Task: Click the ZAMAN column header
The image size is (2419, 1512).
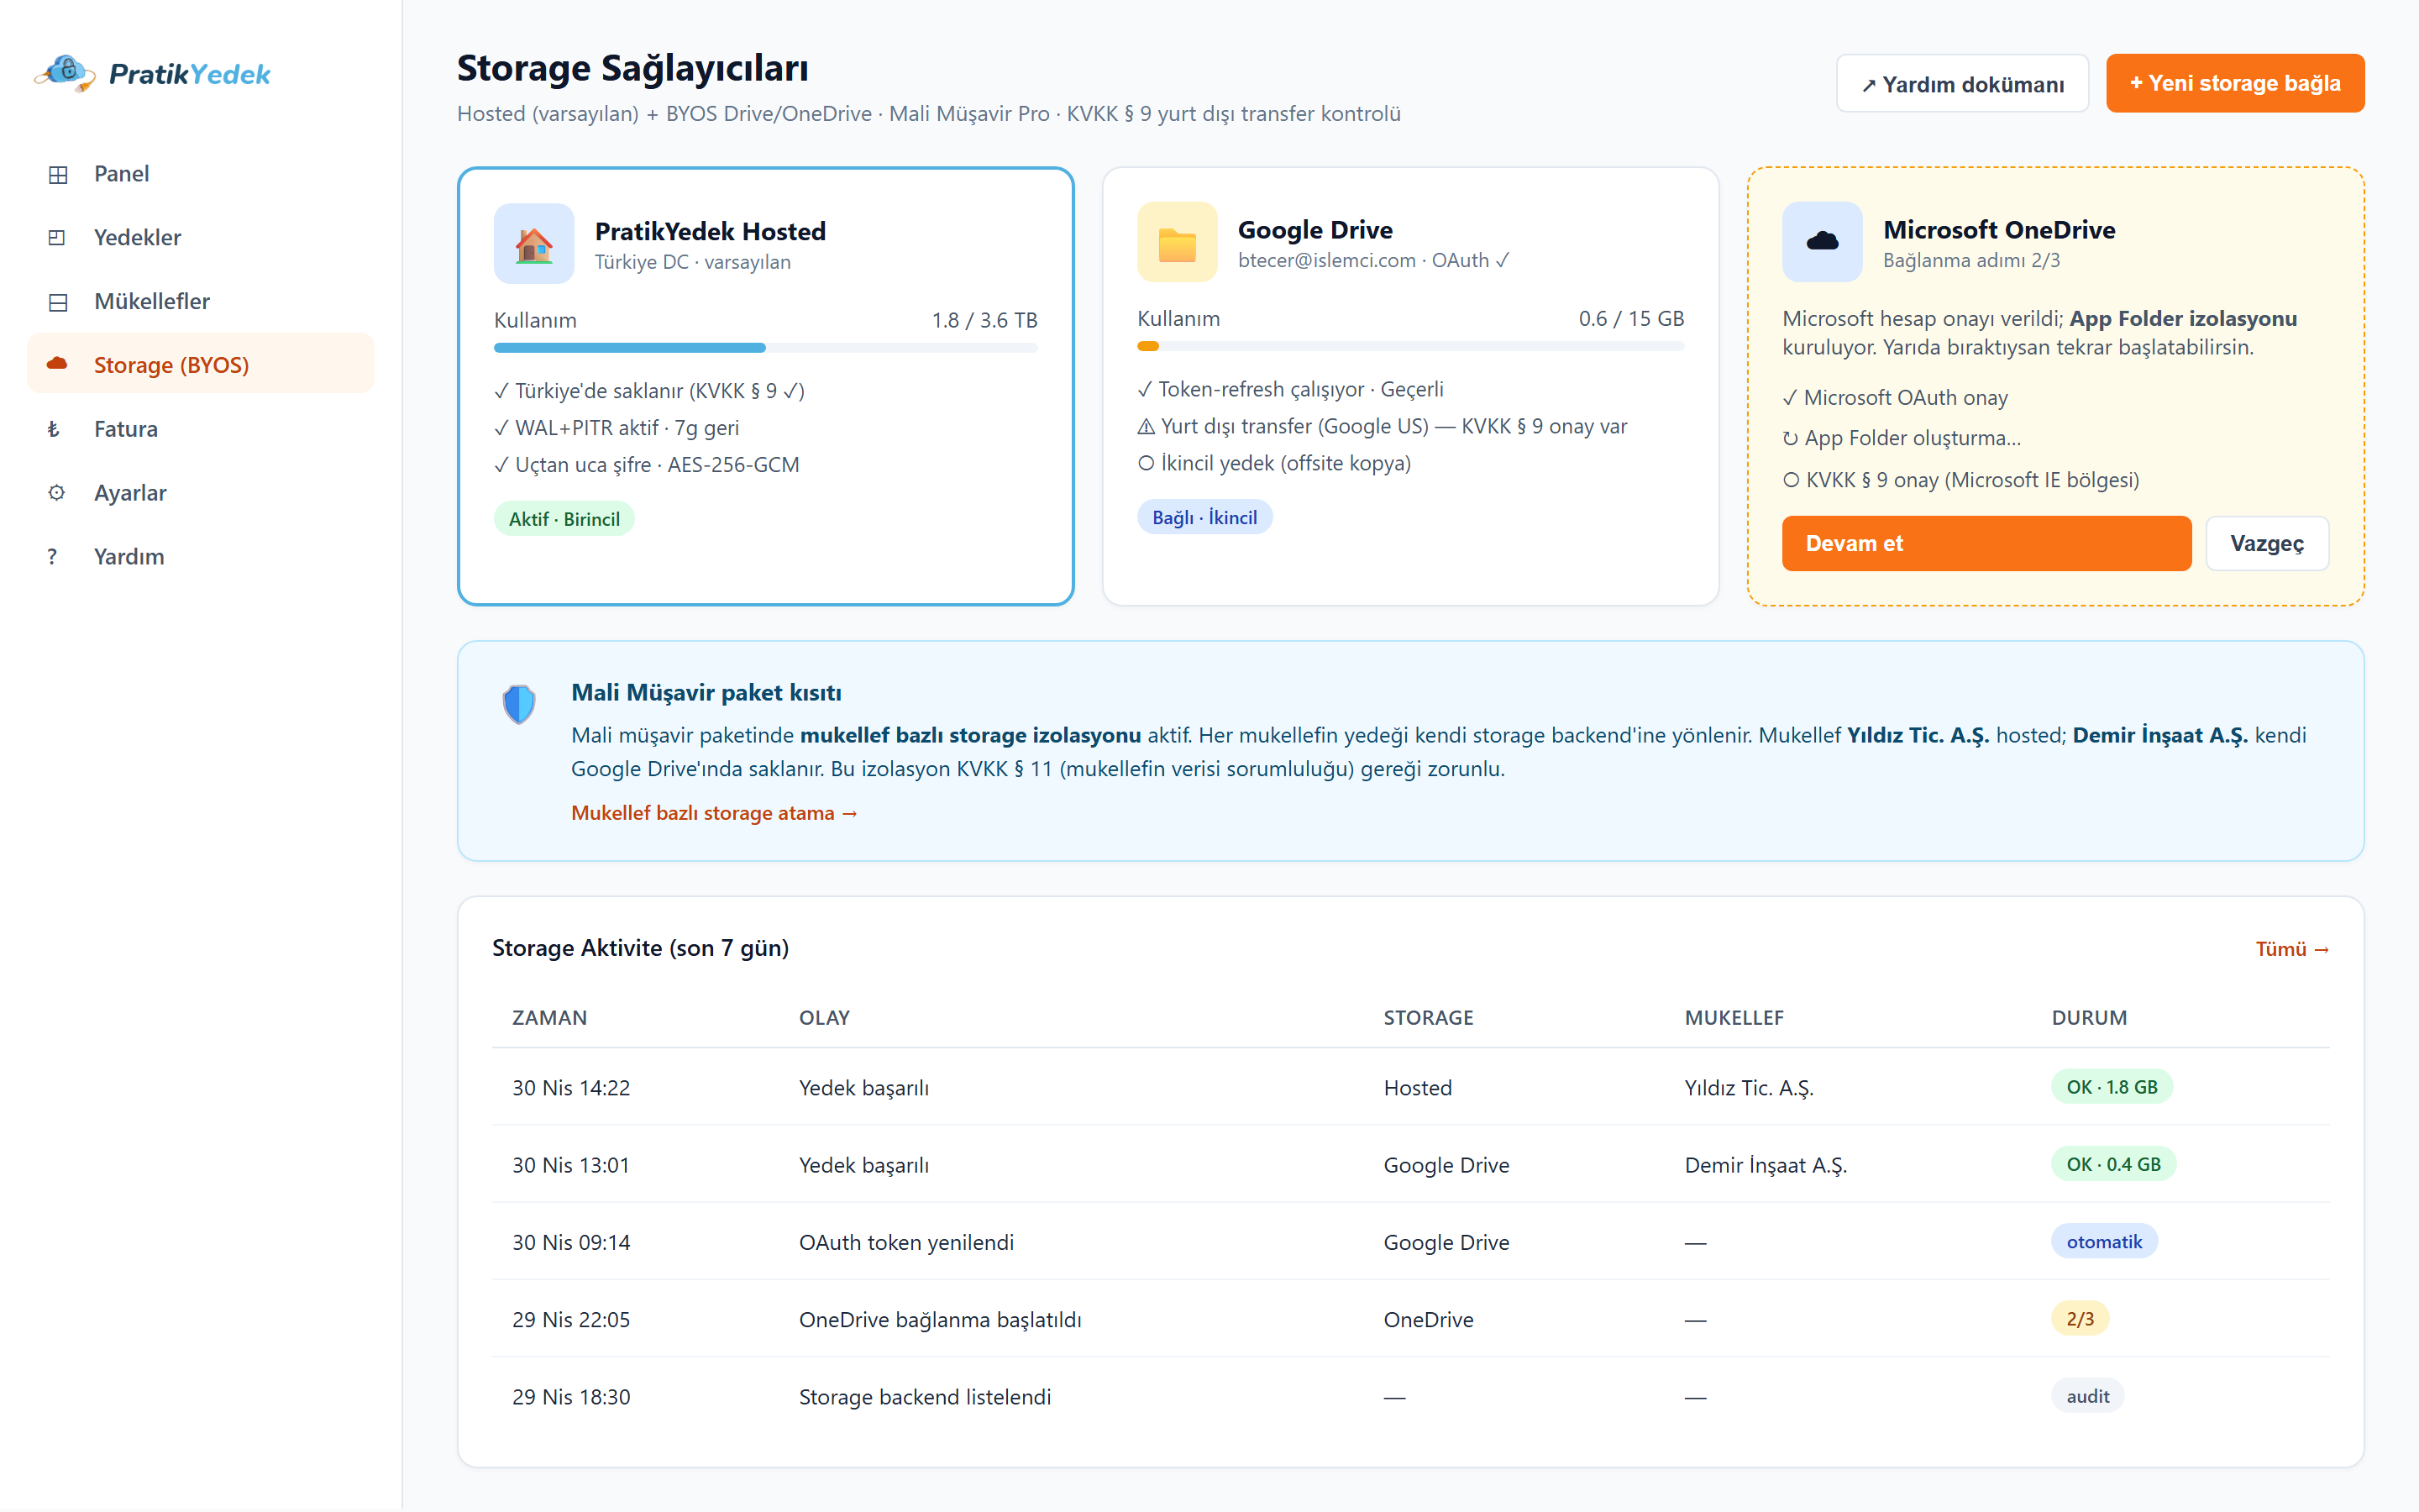Action: coord(548,1018)
